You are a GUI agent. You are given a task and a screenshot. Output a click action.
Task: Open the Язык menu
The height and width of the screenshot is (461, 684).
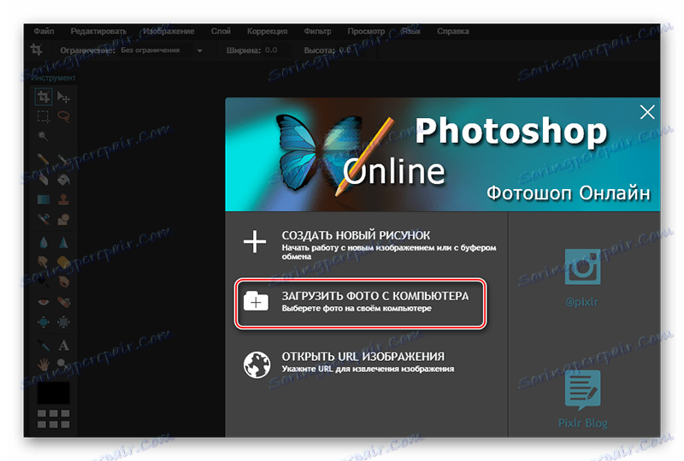411,32
